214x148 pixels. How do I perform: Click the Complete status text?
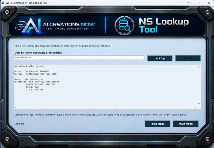[19, 124]
